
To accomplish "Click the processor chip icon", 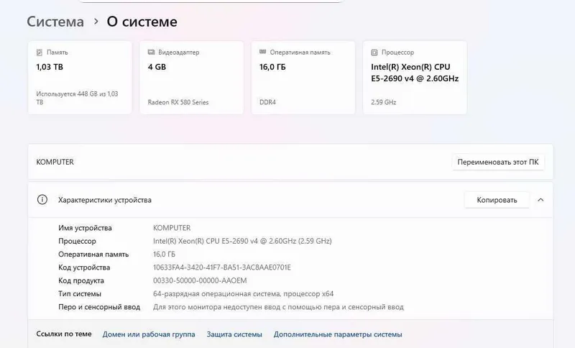I will [374, 52].
